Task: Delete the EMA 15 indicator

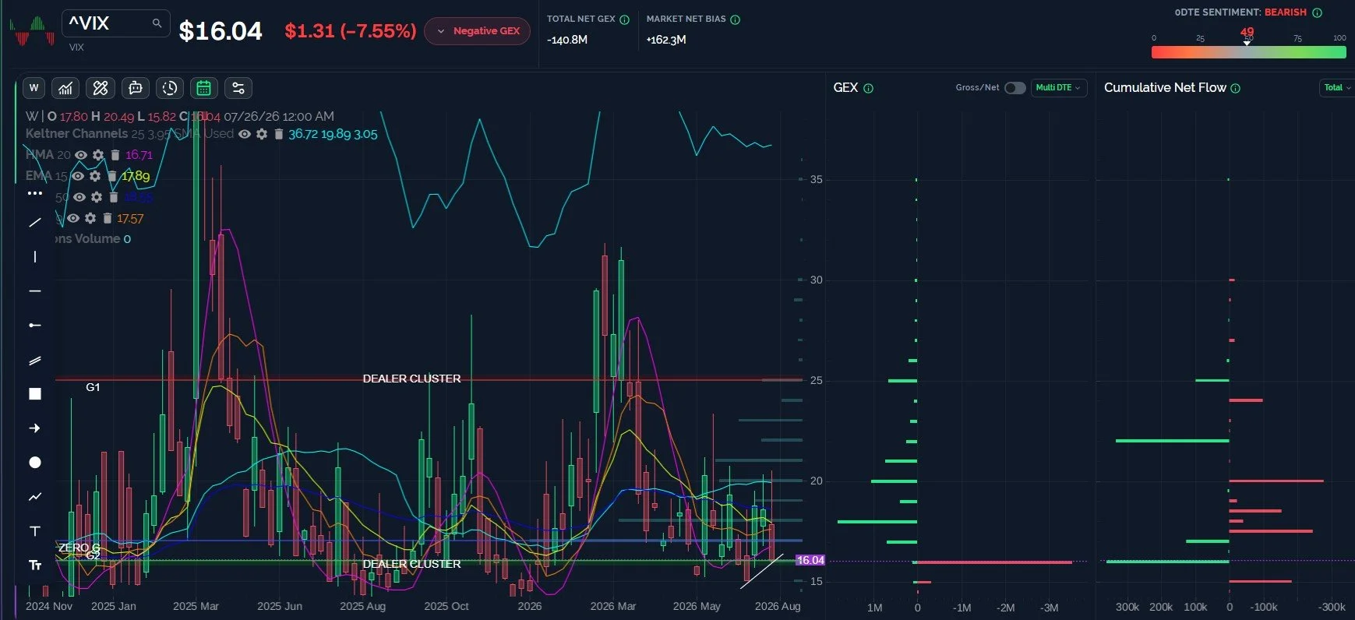Action: [112, 176]
